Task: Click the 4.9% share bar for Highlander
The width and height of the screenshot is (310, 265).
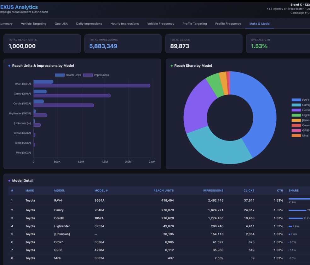Action: (x=290, y=226)
